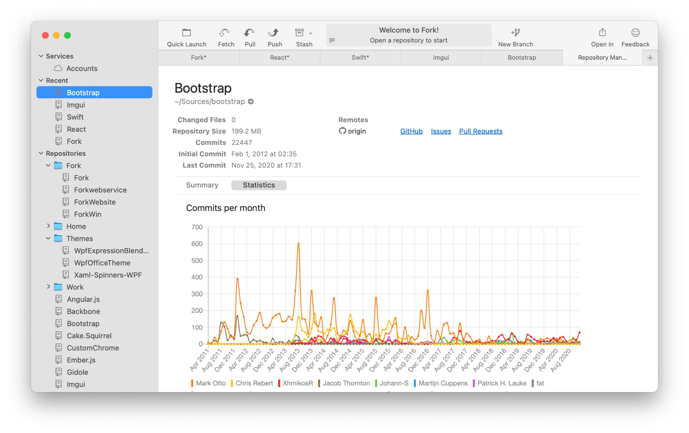Select Bootstrap in Recent list
The height and width of the screenshot is (433, 689).
[94, 93]
